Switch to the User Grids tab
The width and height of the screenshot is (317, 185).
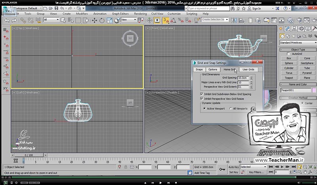click(248, 69)
